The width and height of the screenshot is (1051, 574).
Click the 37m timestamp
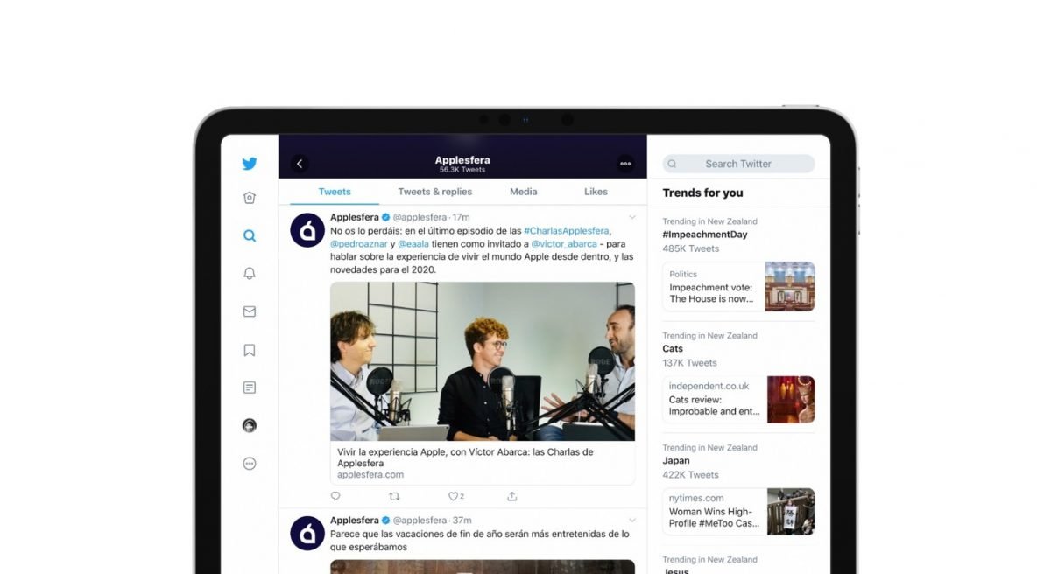[x=462, y=521]
